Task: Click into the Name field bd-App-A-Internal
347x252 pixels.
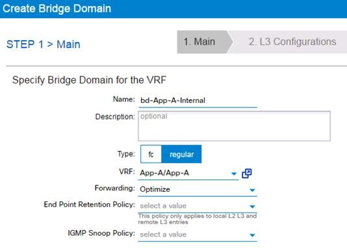Action: click(x=198, y=100)
